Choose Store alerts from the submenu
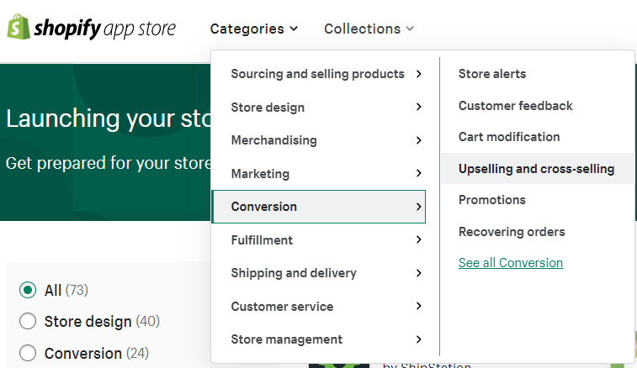 pyautogui.click(x=492, y=74)
